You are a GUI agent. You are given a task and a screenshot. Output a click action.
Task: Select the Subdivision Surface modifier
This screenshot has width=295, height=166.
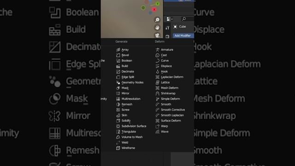[x=134, y=126]
